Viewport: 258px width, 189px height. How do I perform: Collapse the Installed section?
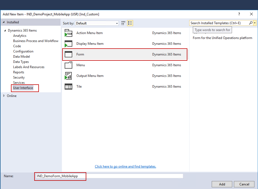[3, 22]
